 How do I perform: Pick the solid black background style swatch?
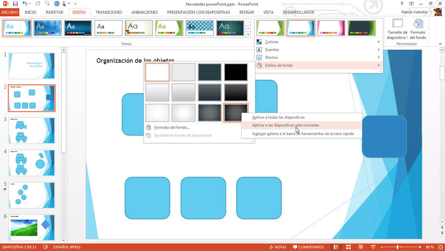[236, 73]
